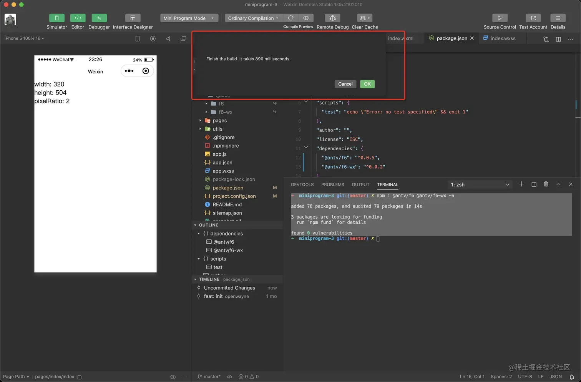Switch to the PROBLEMS tab
581x382 pixels.
click(333, 185)
